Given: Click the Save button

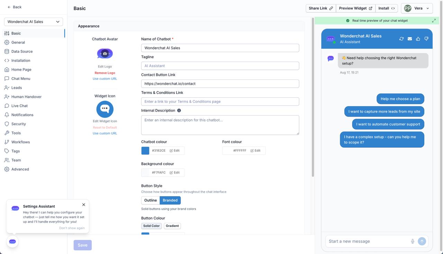Looking at the screenshot, I should click(x=82, y=245).
